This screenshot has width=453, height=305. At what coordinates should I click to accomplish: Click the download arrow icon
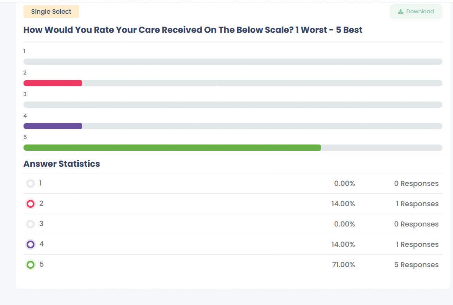[x=401, y=12]
